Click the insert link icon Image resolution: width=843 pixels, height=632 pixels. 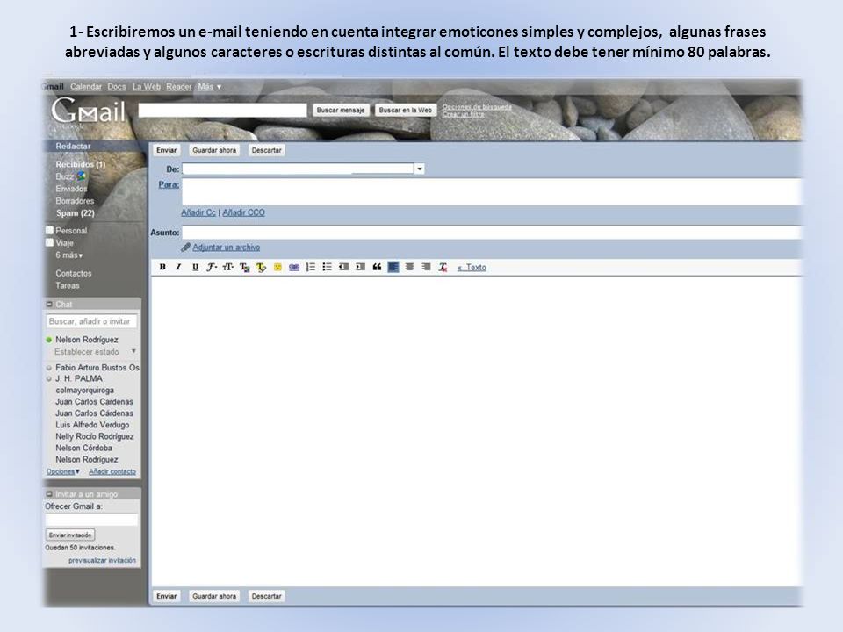[x=294, y=267]
